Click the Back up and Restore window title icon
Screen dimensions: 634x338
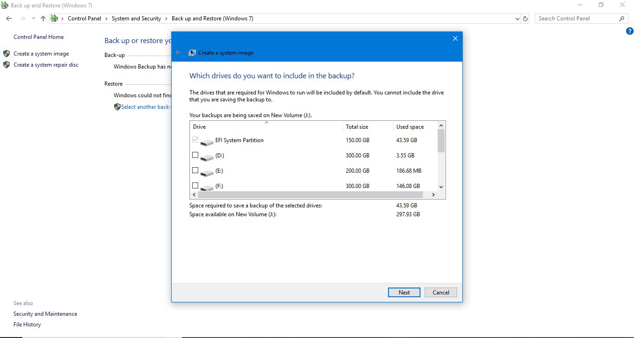click(x=5, y=6)
